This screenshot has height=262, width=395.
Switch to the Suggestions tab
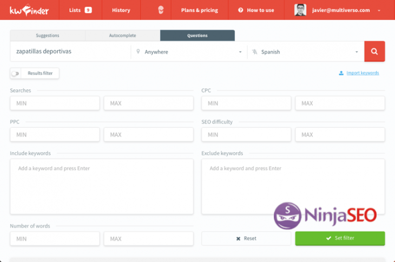tap(48, 36)
